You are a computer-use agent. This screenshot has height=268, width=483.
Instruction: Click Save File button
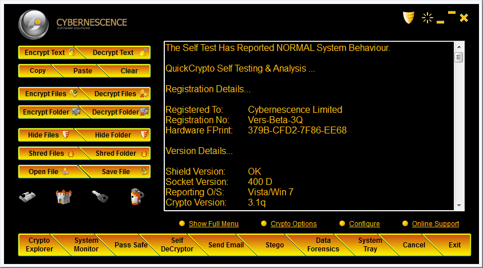(x=118, y=171)
